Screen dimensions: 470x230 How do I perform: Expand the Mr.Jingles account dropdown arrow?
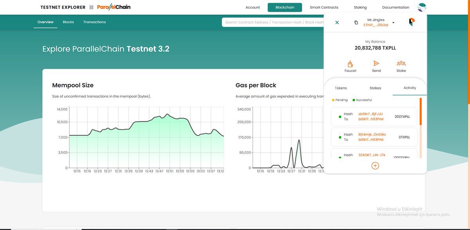[x=393, y=23]
